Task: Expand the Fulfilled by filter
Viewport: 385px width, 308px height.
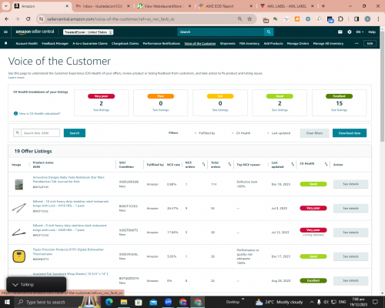Action: pyautogui.click(x=205, y=133)
